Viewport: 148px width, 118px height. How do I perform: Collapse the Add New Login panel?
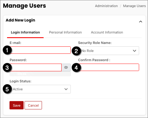pyautogui.click(x=141, y=22)
